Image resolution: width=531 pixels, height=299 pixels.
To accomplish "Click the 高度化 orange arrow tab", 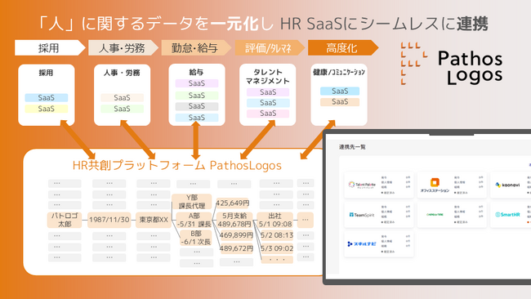I will 343,47.
